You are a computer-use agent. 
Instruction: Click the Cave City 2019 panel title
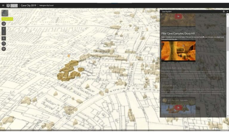coord(167,12)
